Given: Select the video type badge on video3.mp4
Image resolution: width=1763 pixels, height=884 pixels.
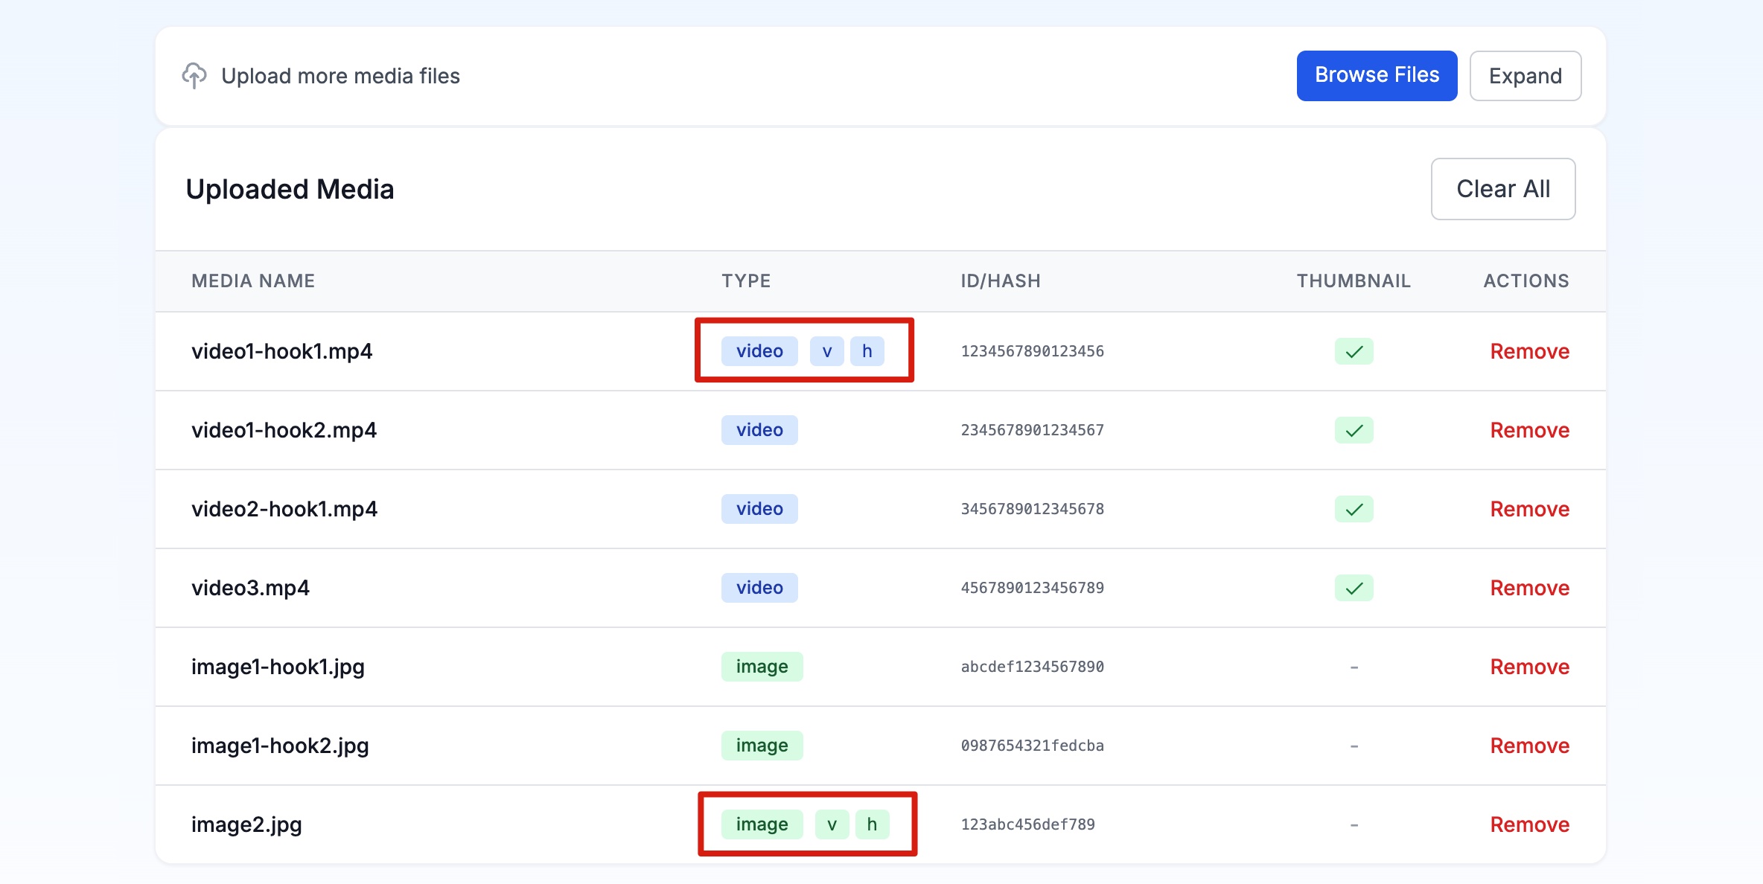Looking at the screenshot, I should (x=759, y=588).
